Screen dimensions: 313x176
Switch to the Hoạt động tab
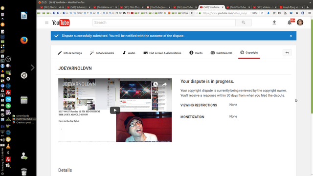coord(291,7)
